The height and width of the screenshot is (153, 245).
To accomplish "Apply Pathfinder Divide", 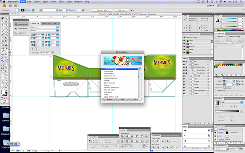I will pyautogui.click(x=154, y=147).
